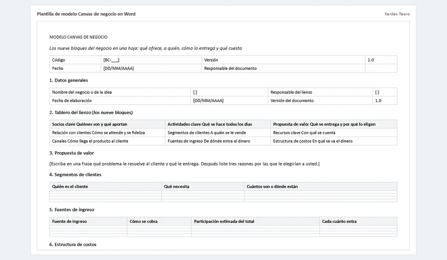This screenshot has width=447, height=260.
Task: Click the '[ ]' placeholder beside 'Responsable del lienzo'
Action: (x=385, y=92)
